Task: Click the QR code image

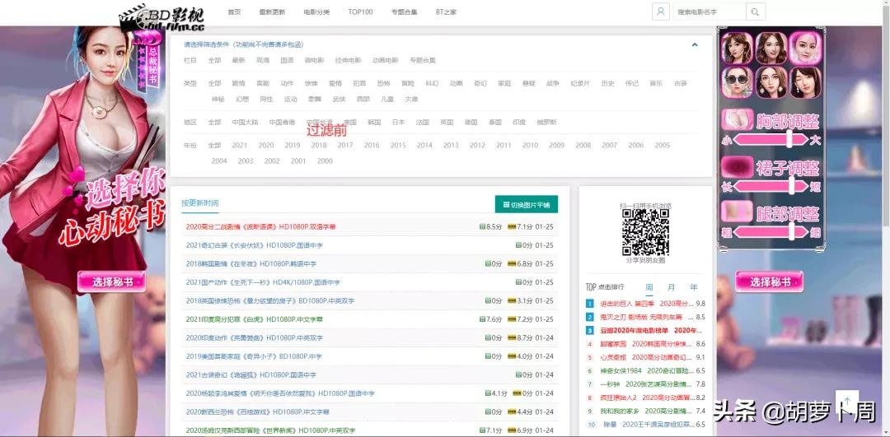Action: click(x=645, y=232)
